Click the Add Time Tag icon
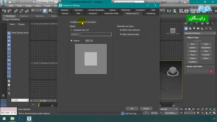This screenshot has height=122, width=217. [x=123, y=113]
